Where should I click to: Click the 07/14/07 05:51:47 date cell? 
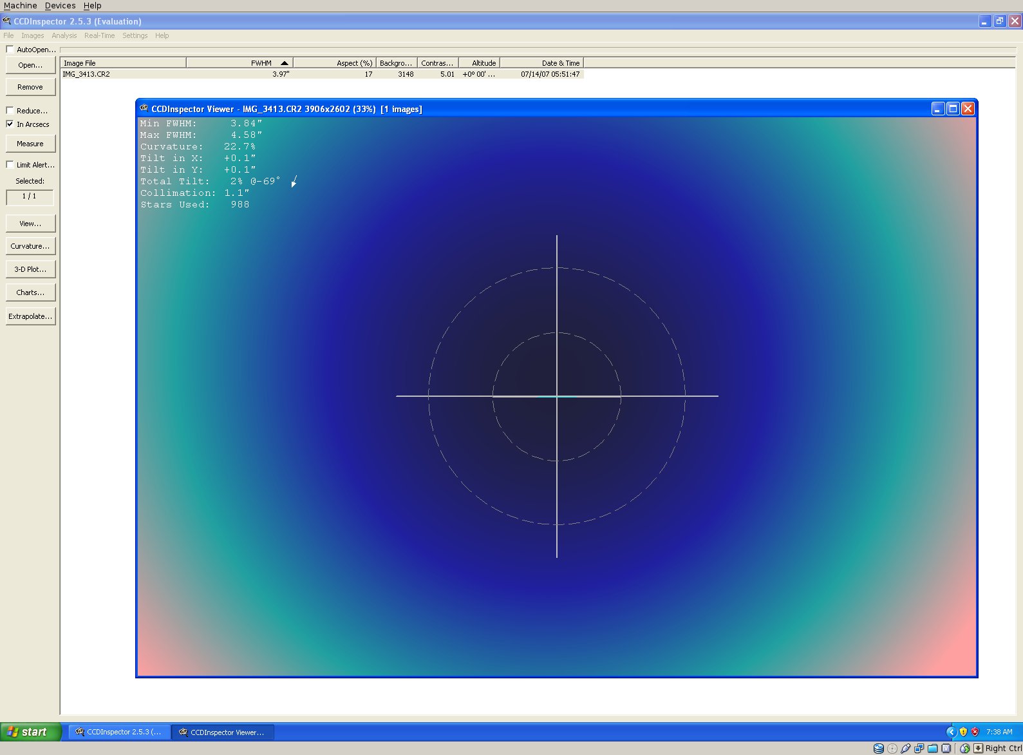click(x=550, y=74)
